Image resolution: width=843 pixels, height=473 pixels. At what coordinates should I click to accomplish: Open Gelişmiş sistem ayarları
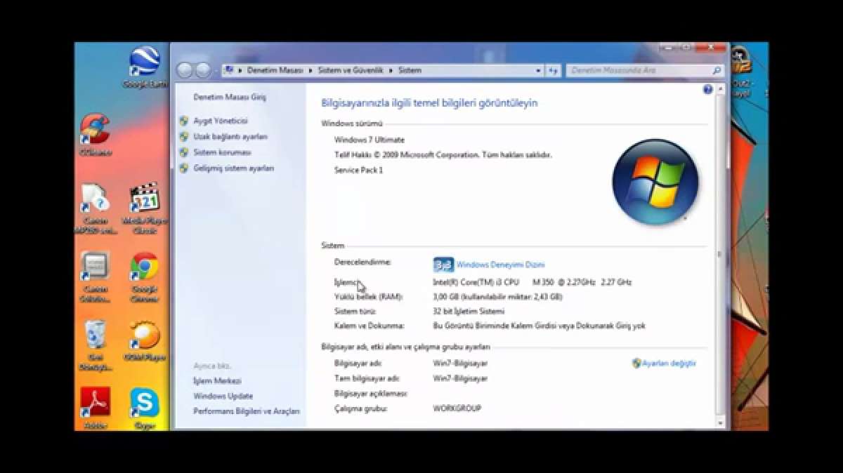pyautogui.click(x=234, y=168)
